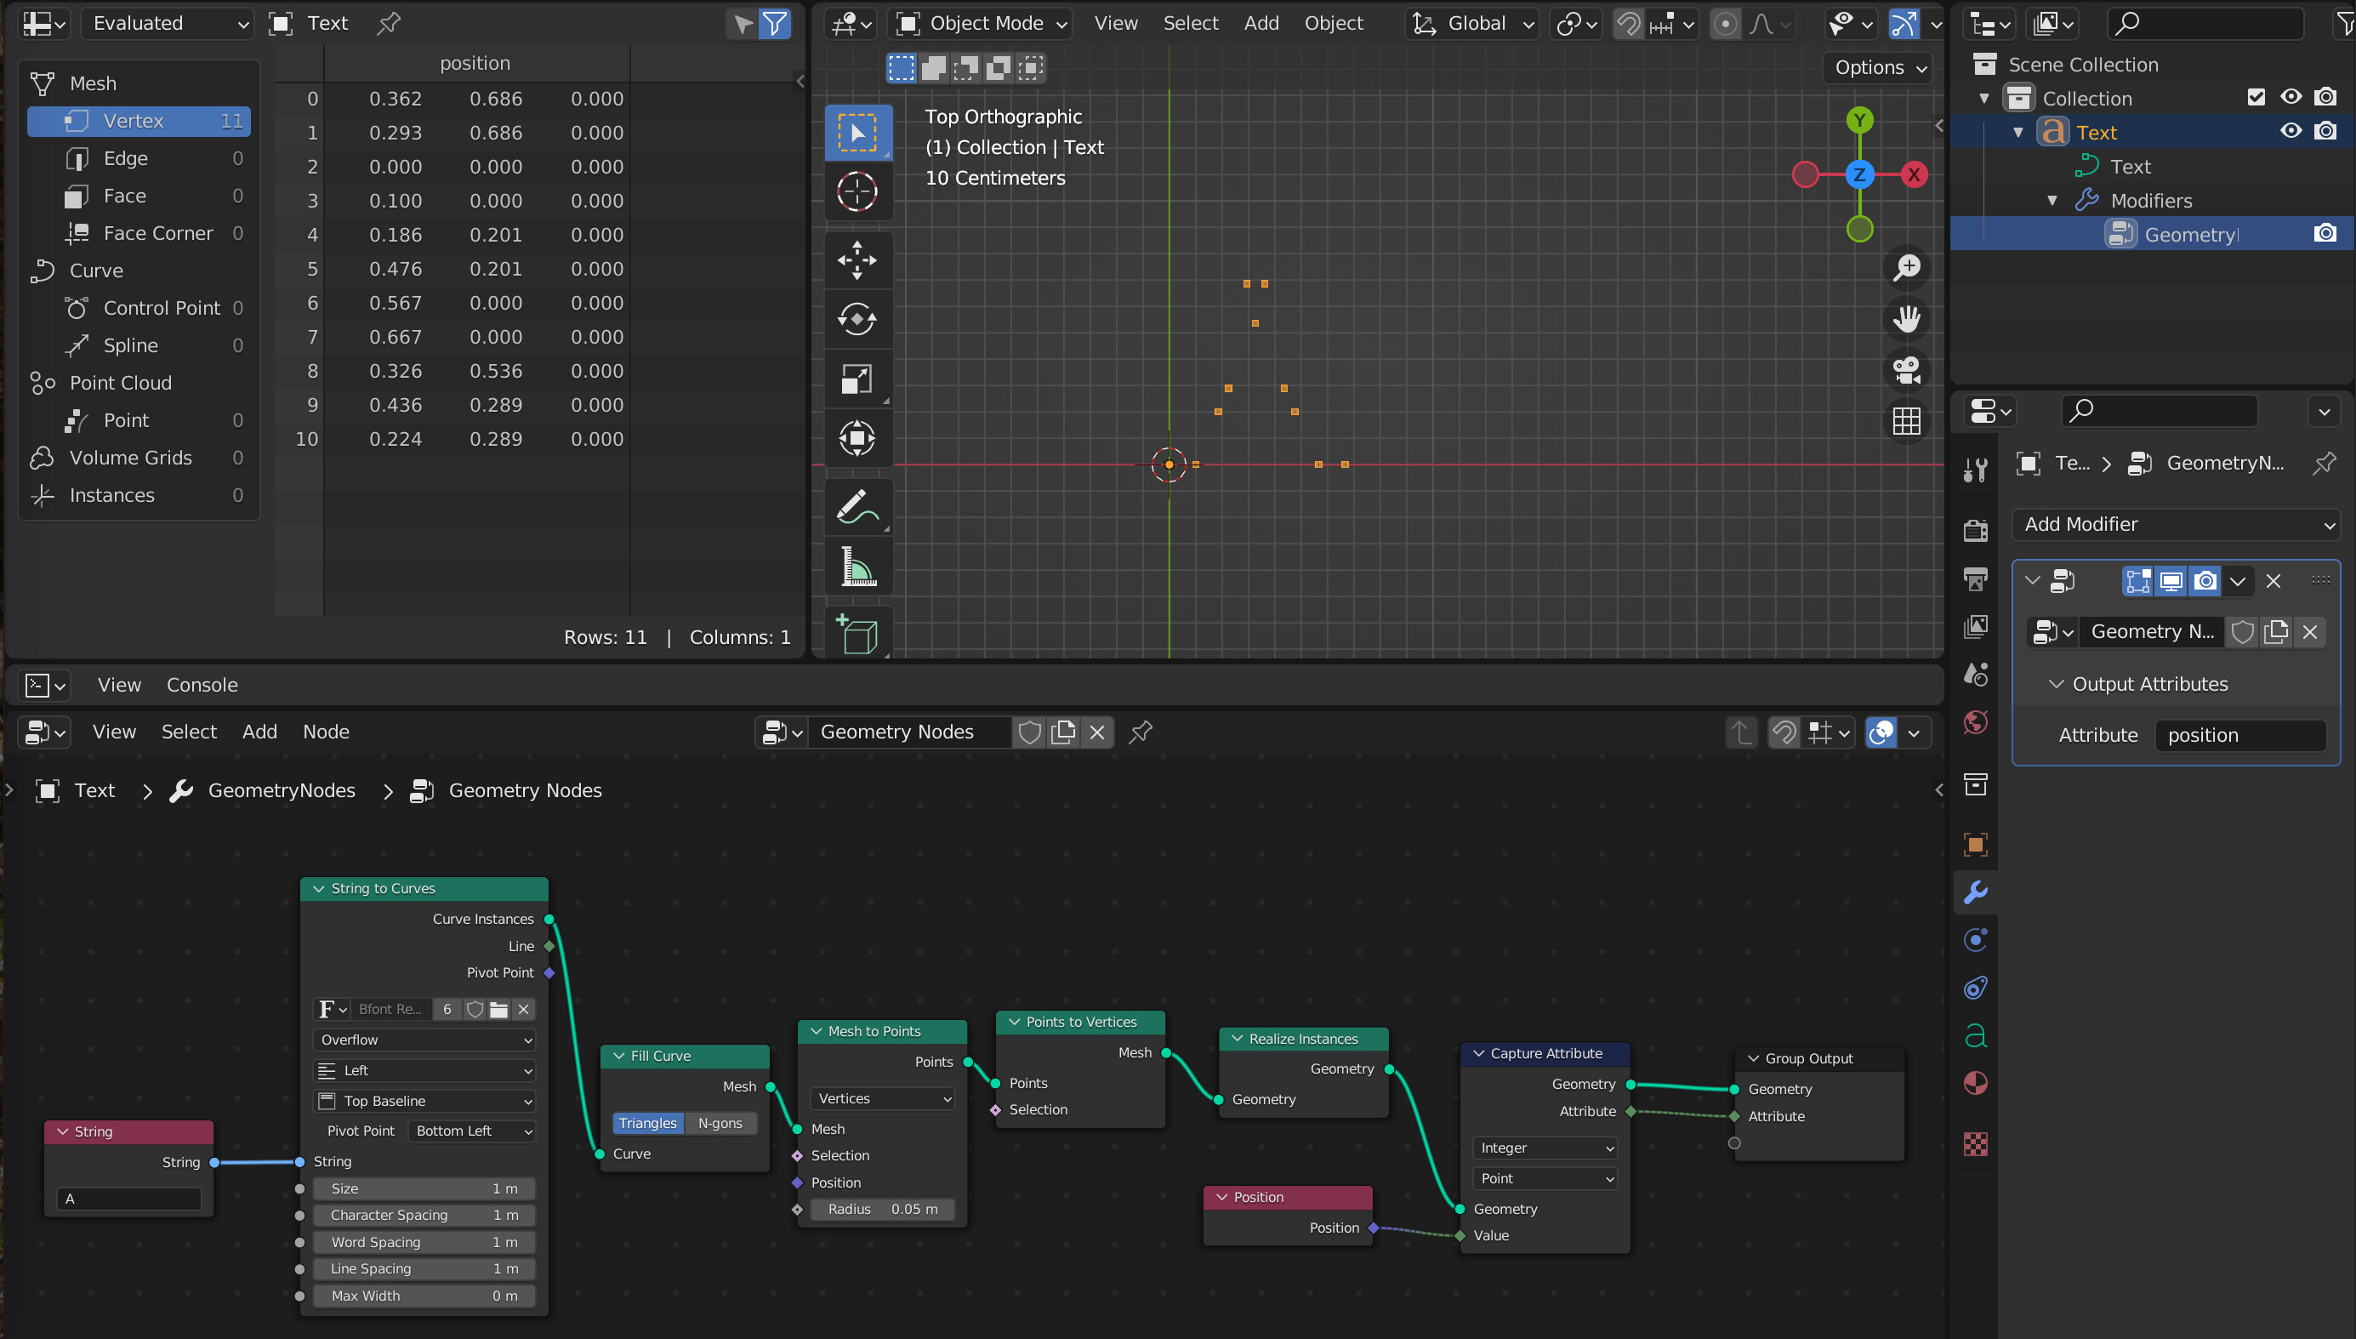Open the Modifier Properties wrench tab
Screen dimensions: 2356x1339
pyautogui.click(x=1976, y=892)
